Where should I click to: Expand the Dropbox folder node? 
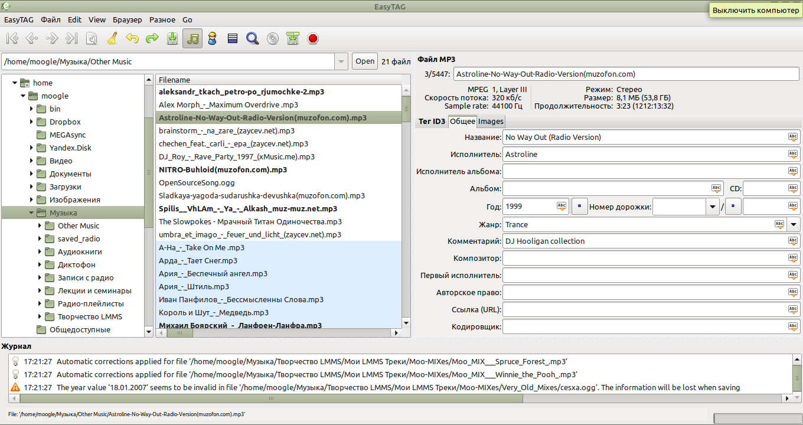tap(31, 122)
